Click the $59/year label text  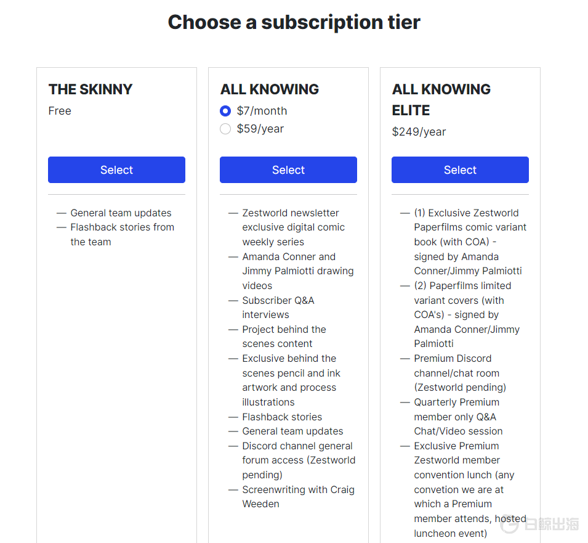(260, 129)
